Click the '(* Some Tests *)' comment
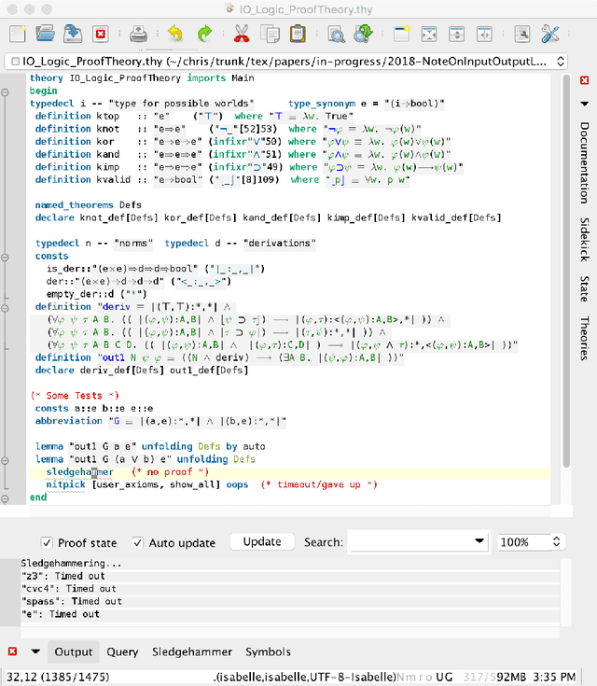597x686 pixels. tap(75, 396)
